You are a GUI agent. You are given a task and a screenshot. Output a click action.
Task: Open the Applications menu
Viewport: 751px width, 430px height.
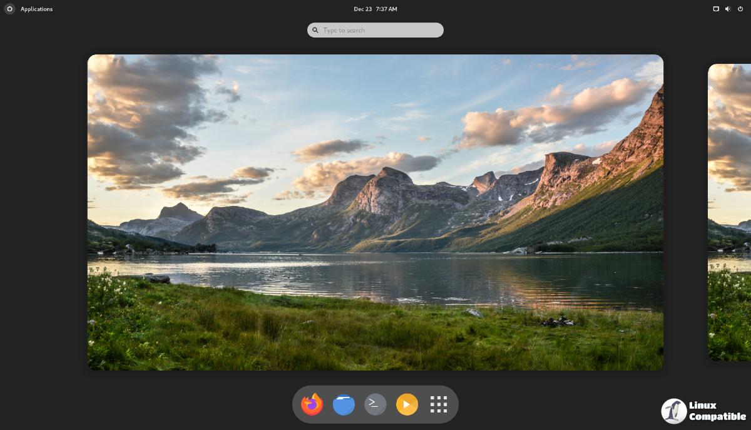coord(36,9)
